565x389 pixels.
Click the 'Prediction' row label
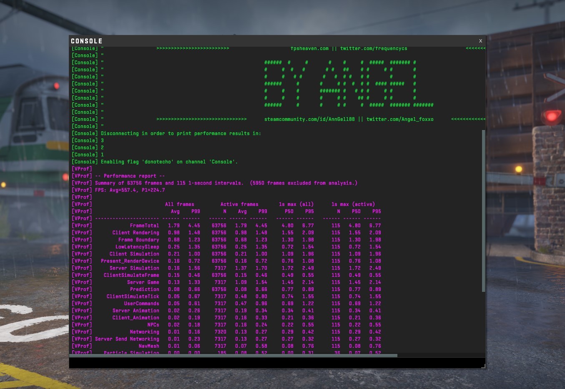click(x=145, y=289)
